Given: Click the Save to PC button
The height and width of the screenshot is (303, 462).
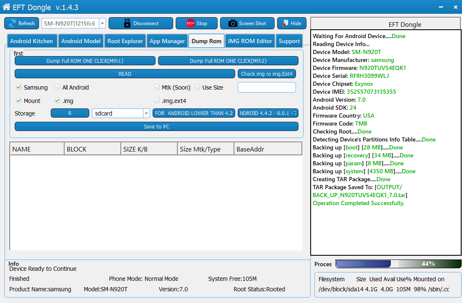Looking at the screenshot, I should [156, 126].
